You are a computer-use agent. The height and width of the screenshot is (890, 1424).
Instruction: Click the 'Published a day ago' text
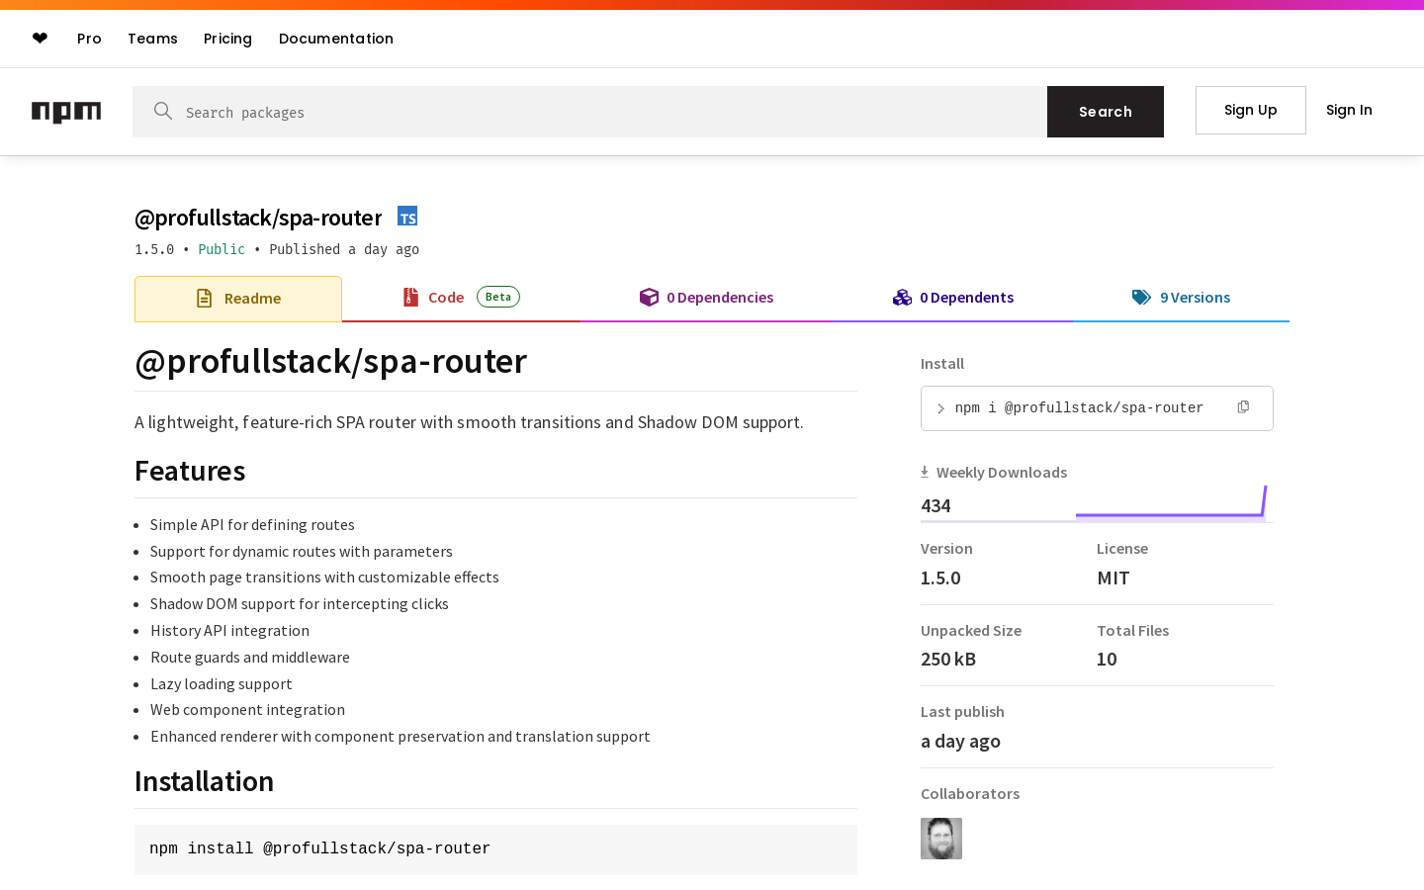[x=344, y=249]
